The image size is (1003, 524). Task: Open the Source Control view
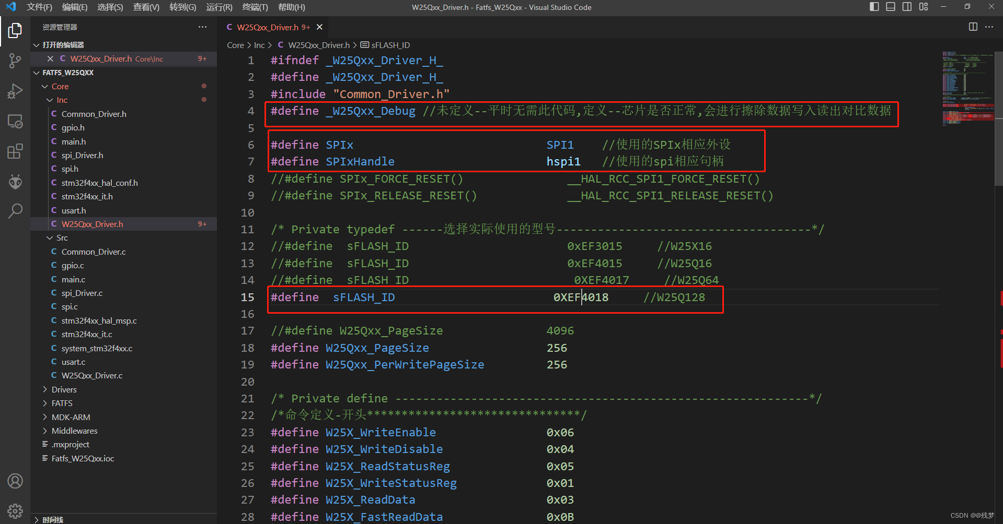(x=15, y=61)
